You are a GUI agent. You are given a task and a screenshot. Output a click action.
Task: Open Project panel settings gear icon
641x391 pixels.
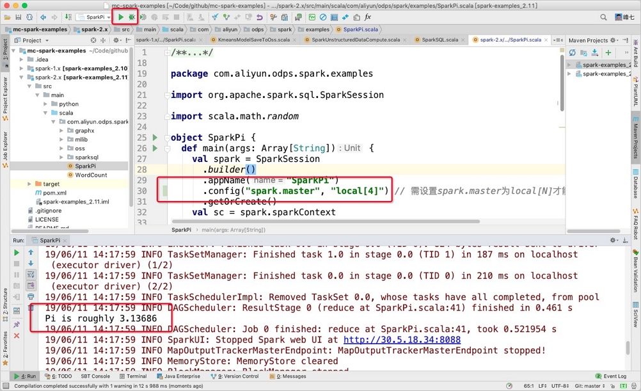116,40
